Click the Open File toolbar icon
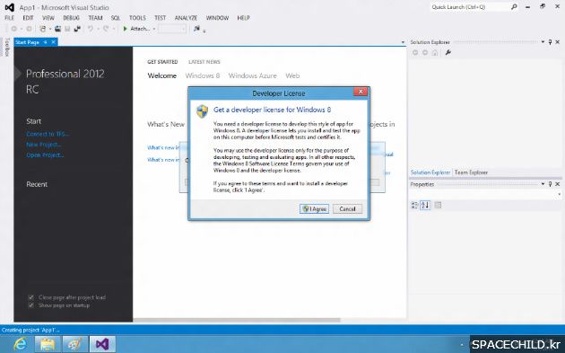 57,29
